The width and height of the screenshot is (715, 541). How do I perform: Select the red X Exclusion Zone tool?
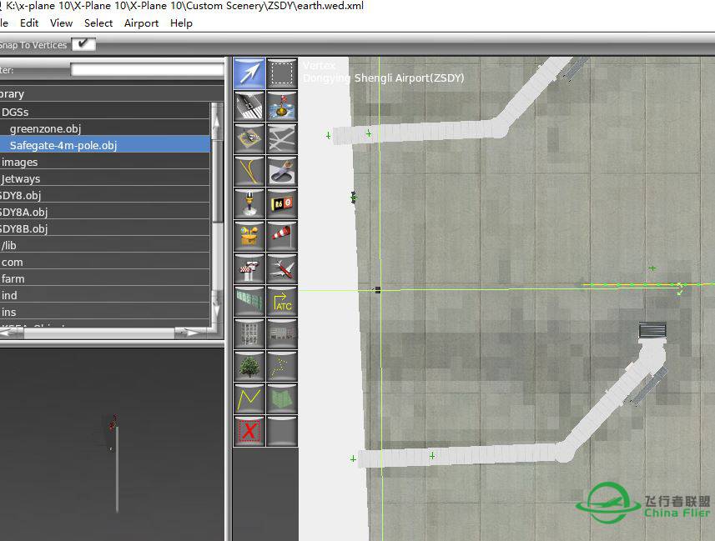pos(249,431)
